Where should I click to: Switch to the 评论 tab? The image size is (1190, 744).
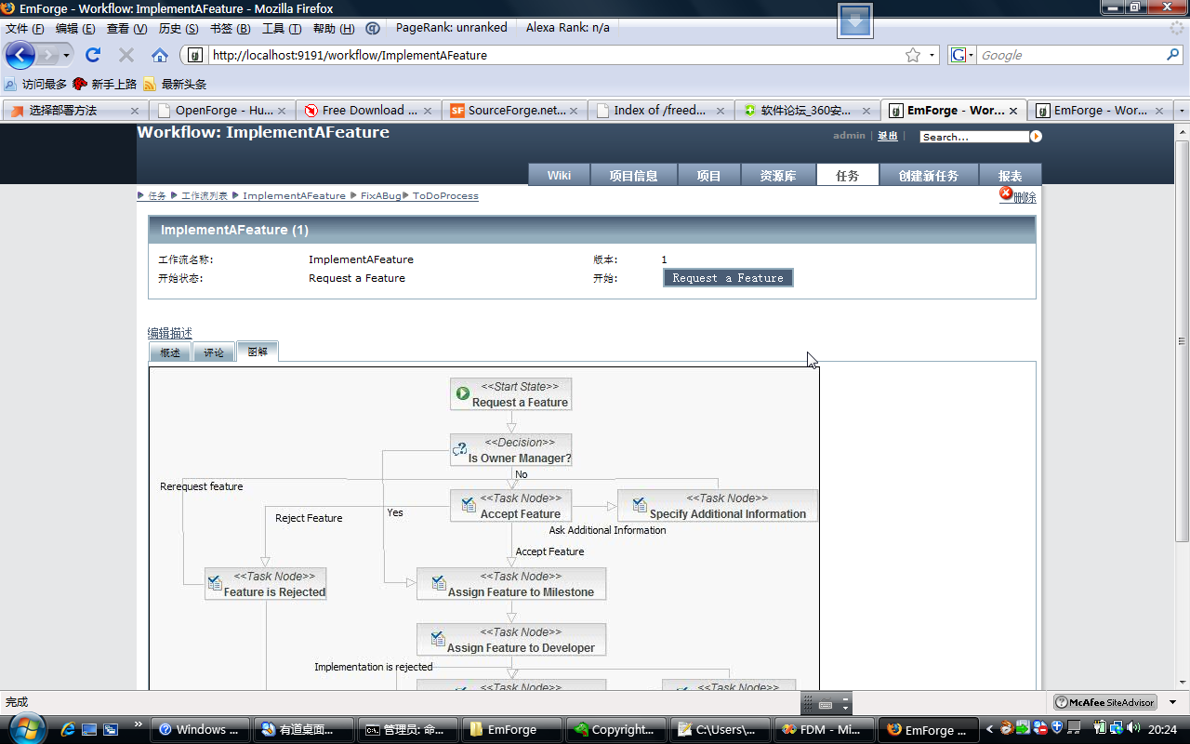[214, 352]
